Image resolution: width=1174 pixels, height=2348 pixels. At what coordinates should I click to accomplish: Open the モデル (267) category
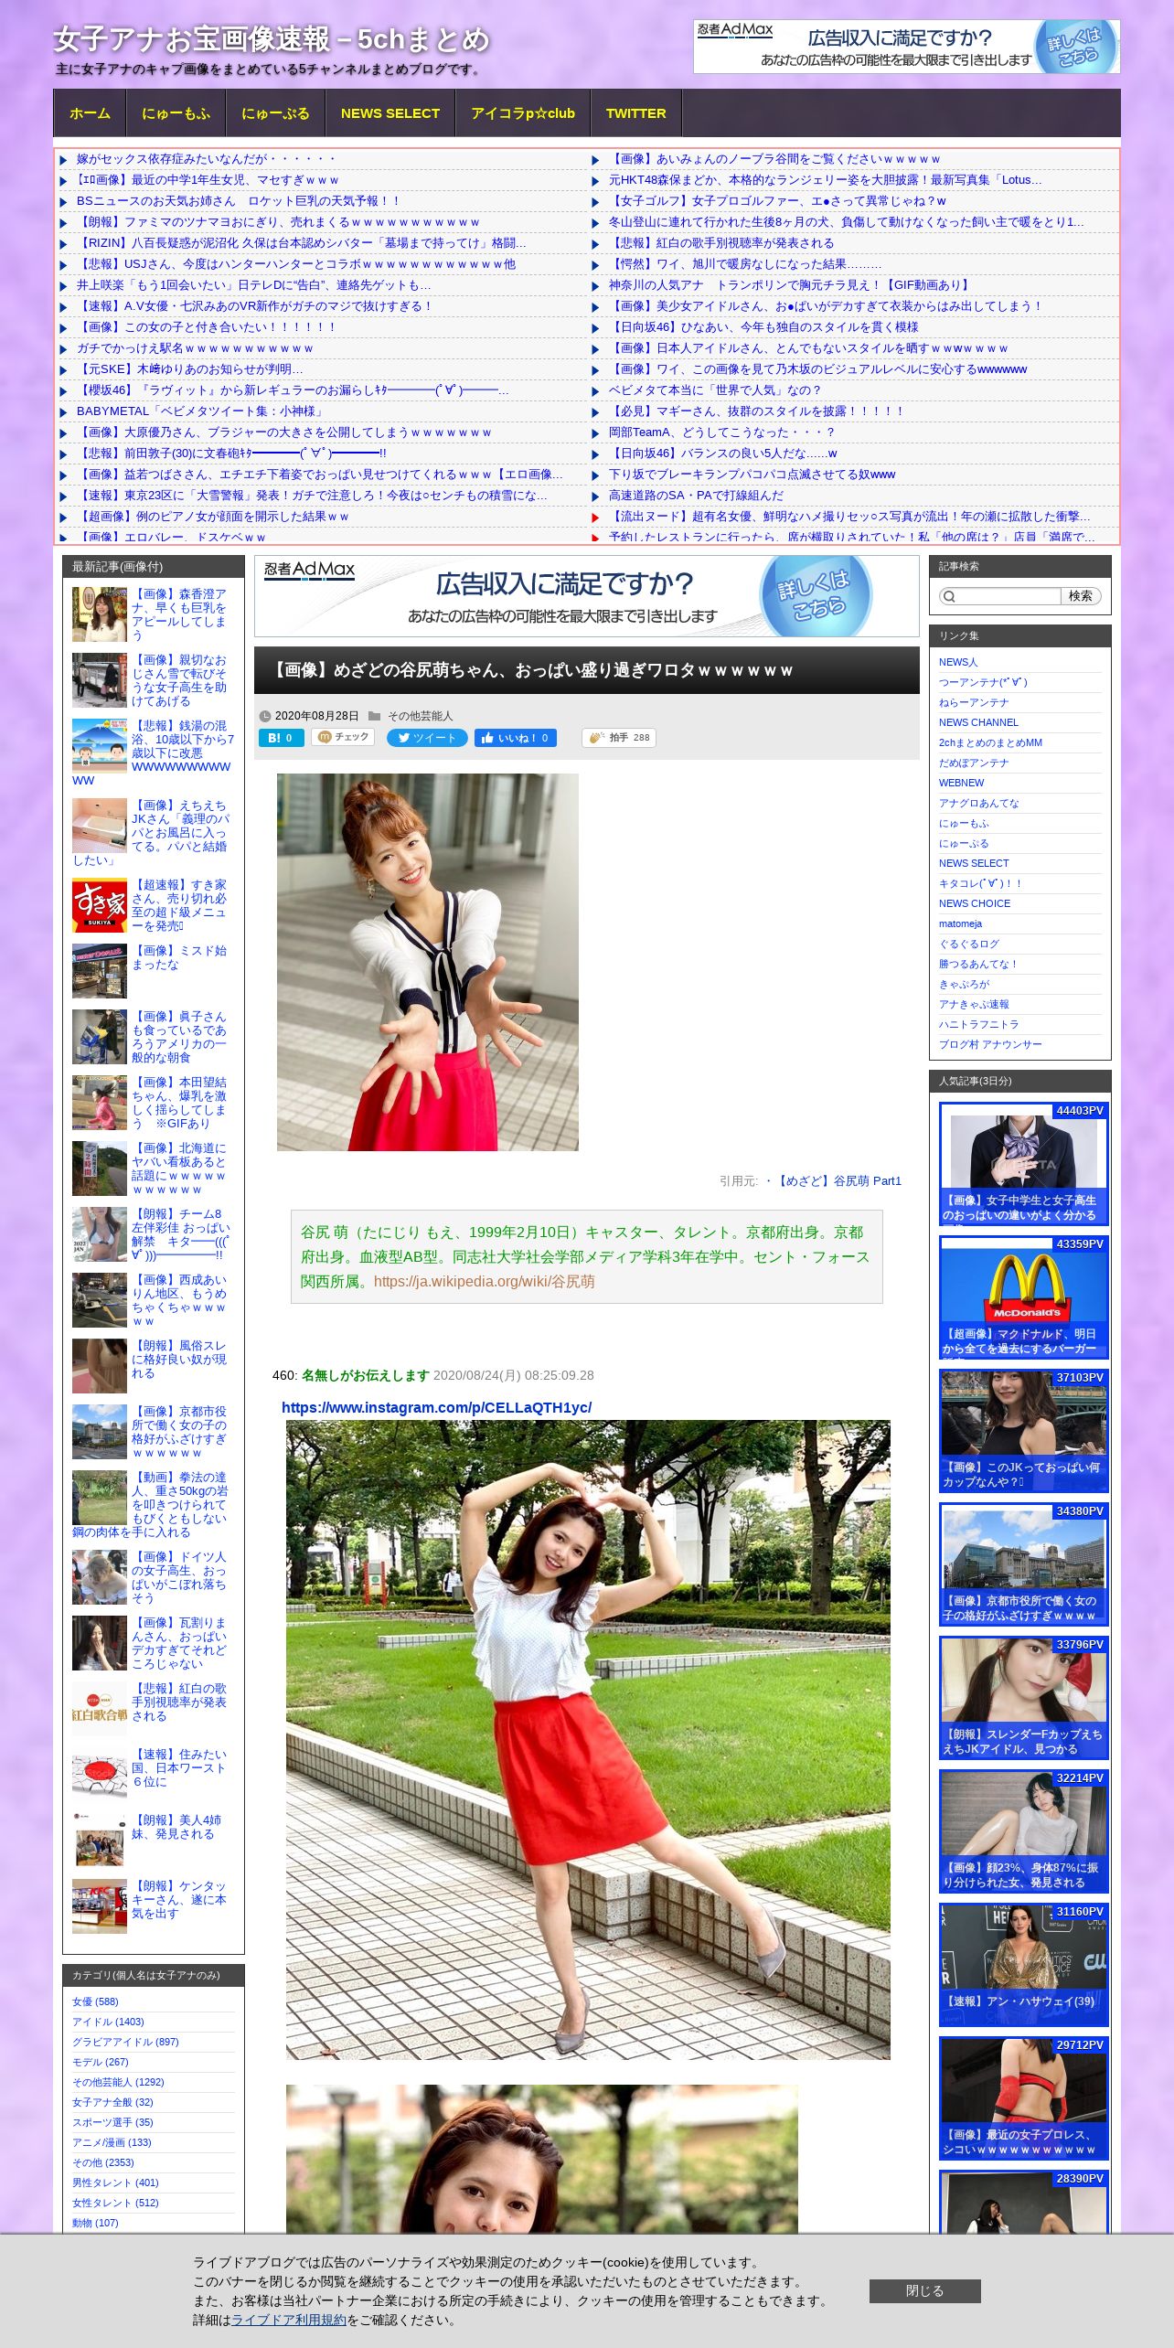(101, 2062)
